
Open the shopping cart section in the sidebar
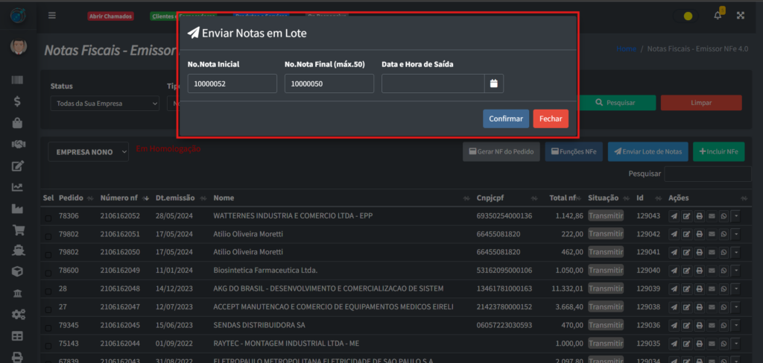click(x=18, y=230)
